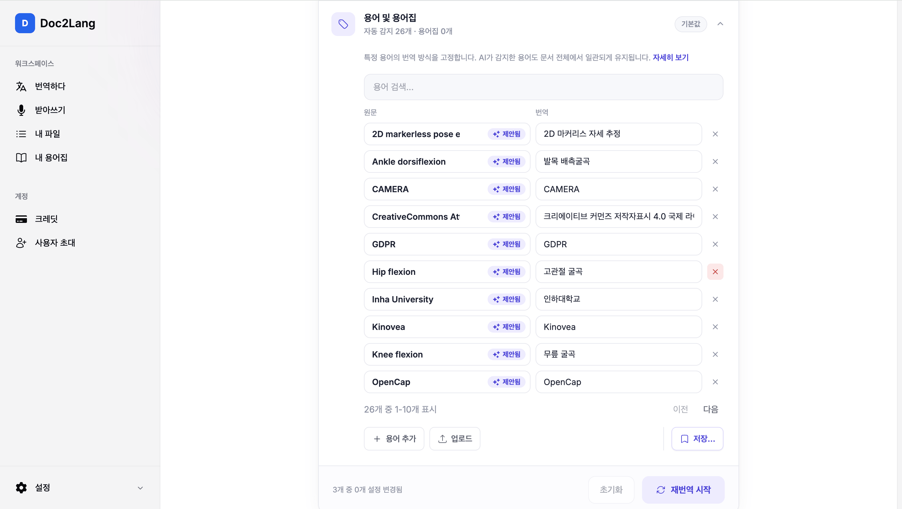Edit translation field 발목 배측굴곡
This screenshot has height=509, width=902.
[619, 162]
